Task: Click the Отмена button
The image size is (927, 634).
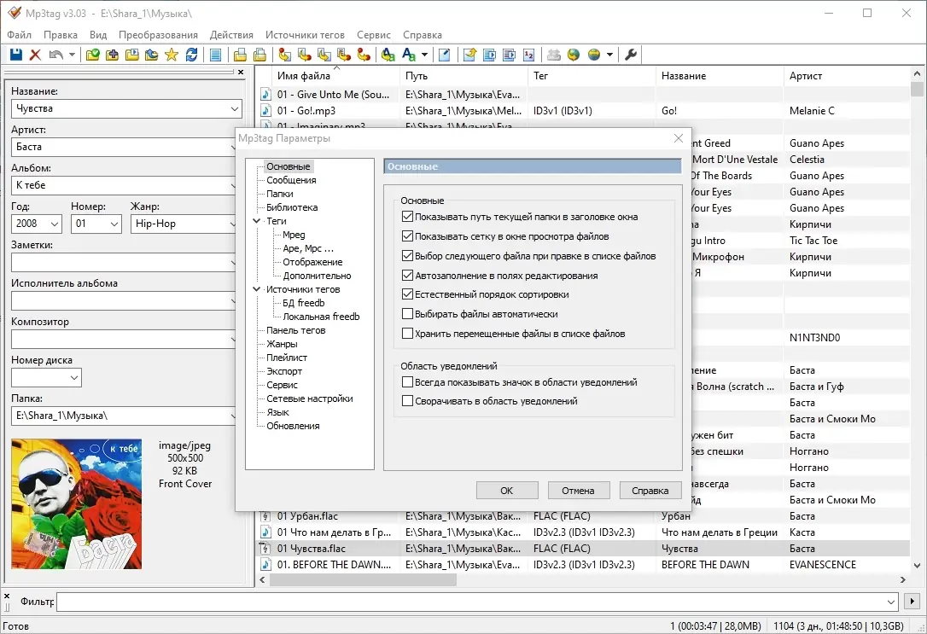Action: click(578, 491)
